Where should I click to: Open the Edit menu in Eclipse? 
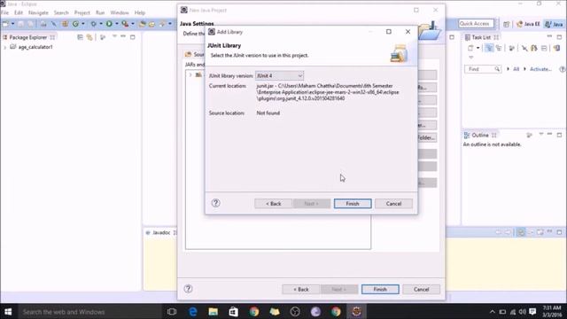click(x=19, y=12)
